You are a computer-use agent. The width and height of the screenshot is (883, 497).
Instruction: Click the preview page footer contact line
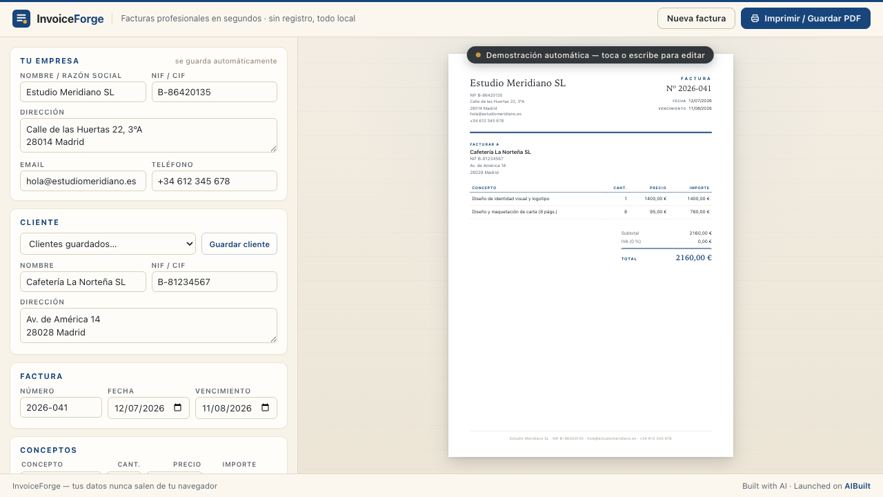click(x=591, y=438)
